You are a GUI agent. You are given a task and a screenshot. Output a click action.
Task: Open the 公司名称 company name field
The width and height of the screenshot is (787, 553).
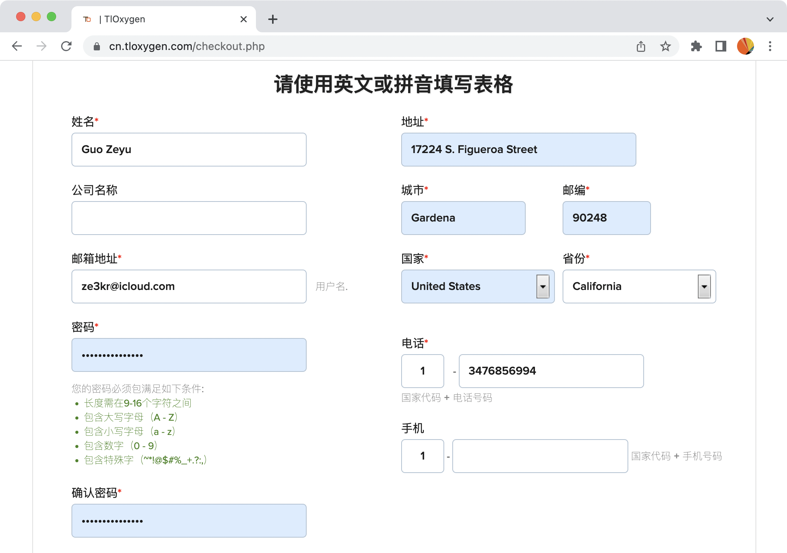(x=188, y=217)
